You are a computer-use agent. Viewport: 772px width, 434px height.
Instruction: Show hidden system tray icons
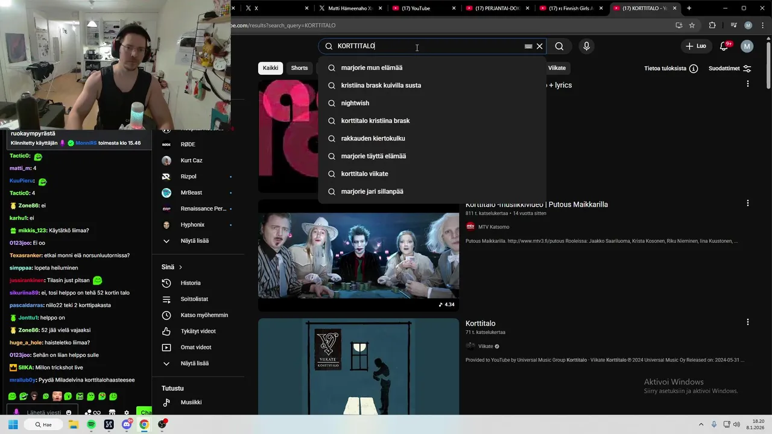pyautogui.click(x=702, y=424)
